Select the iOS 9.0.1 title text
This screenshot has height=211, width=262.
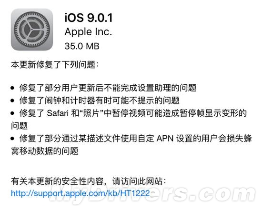pyautogui.click(x=89, y=17)
